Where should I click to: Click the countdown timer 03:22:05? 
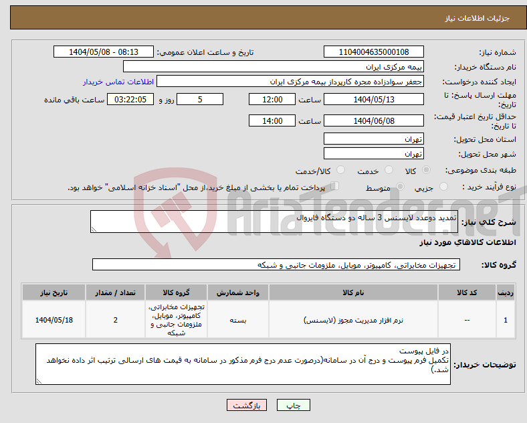[x=130, y=99]
